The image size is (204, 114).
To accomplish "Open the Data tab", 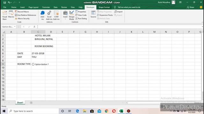I will click(55, 7).
